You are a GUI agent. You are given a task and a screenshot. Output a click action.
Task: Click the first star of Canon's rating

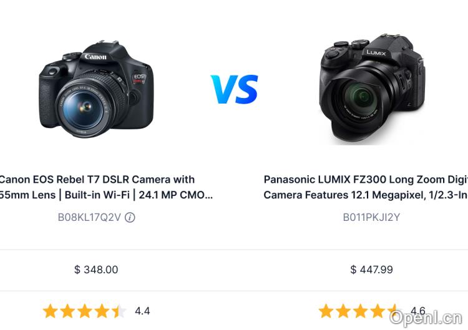point(51,311)
